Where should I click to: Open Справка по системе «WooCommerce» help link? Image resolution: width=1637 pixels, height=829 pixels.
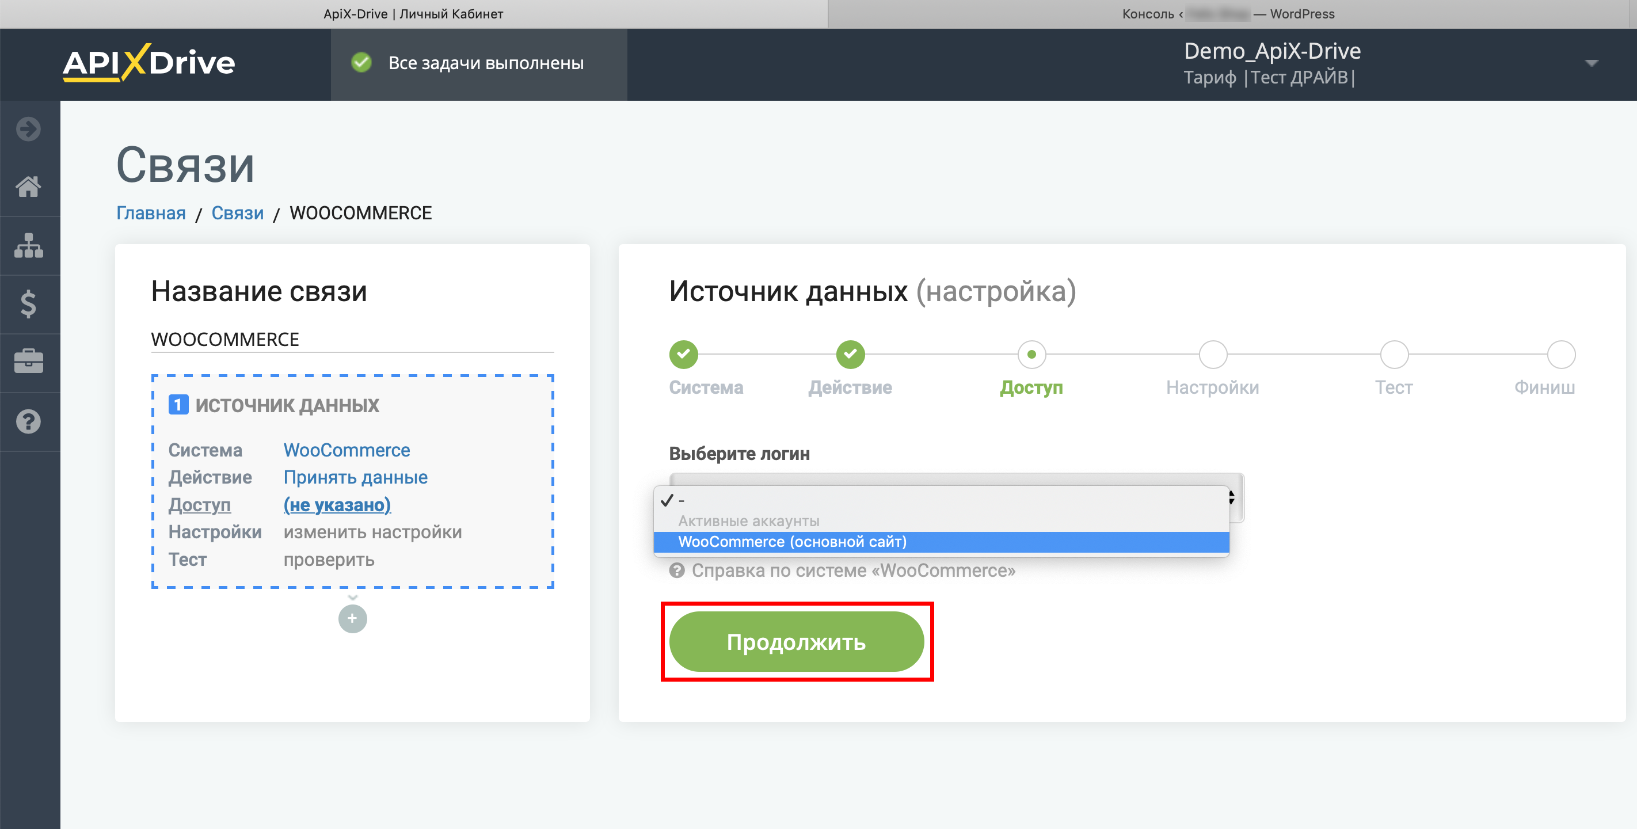pos(854,571)
